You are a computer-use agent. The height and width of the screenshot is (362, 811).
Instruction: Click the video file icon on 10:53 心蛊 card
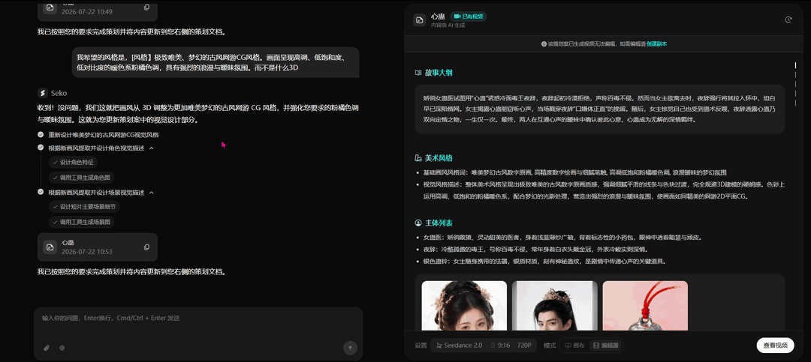point(50,247)
